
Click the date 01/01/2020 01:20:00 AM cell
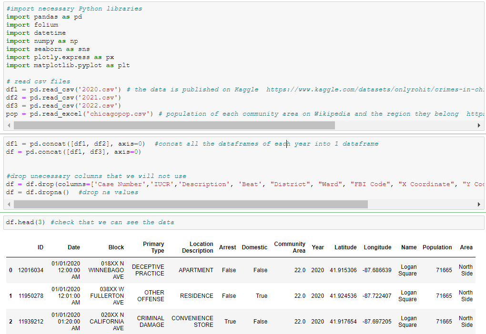66,322
